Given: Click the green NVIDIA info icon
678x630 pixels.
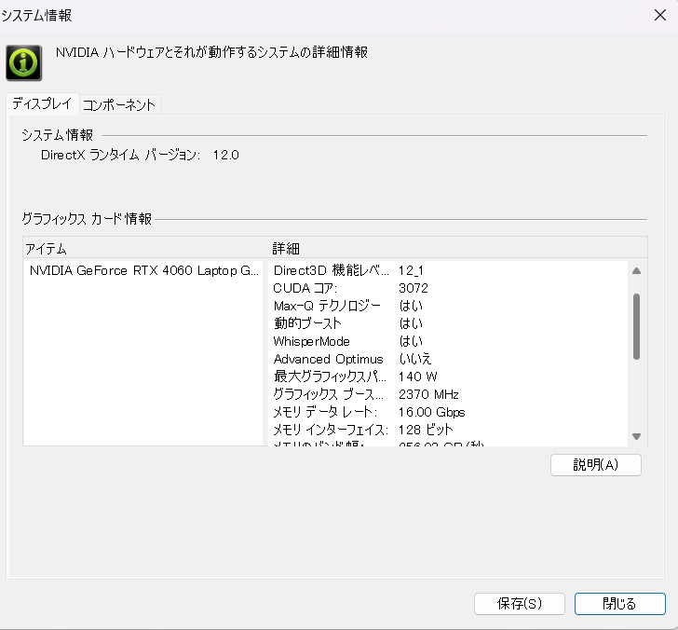Looking at the screenshot, I should click(24, 62).
